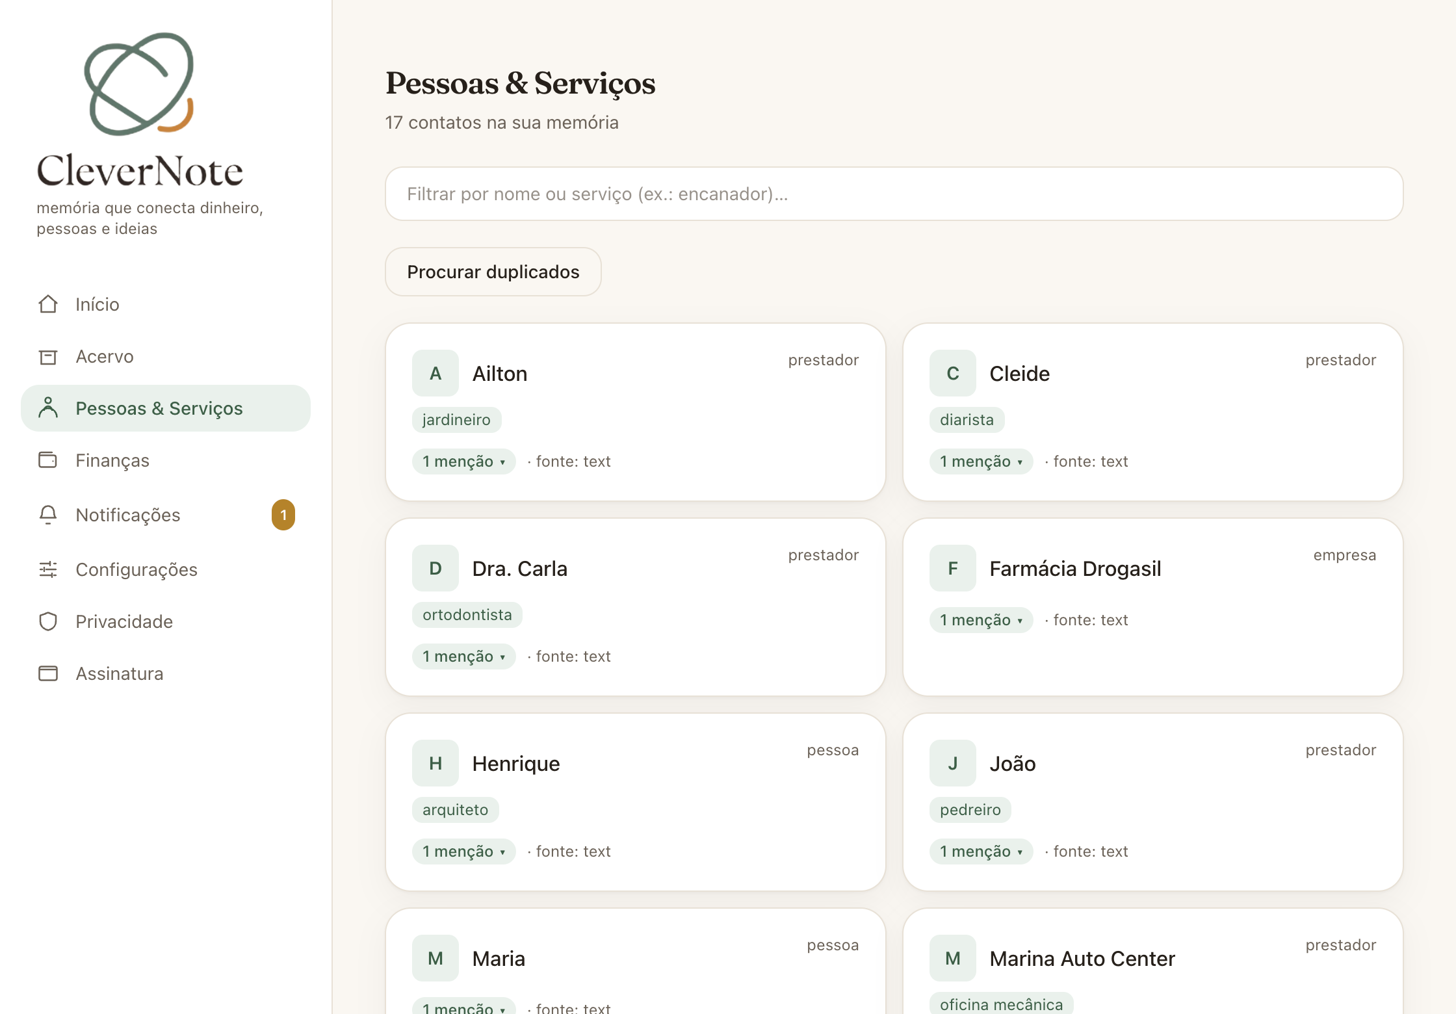
Task: Click the Finanças wallet icon
Action: 48,460
